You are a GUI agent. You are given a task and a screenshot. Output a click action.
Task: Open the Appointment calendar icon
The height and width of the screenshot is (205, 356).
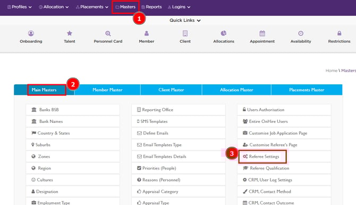pyautogui.click(x=262, y=33)
